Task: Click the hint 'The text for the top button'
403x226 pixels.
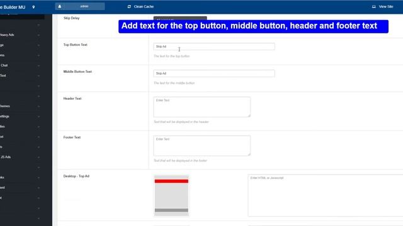Action: click(x=172, y=56)
